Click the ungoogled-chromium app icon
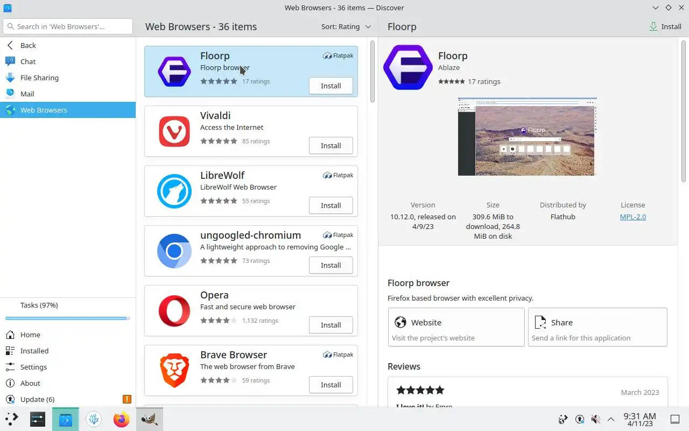 pyautogui.click(x=174, y=251)
